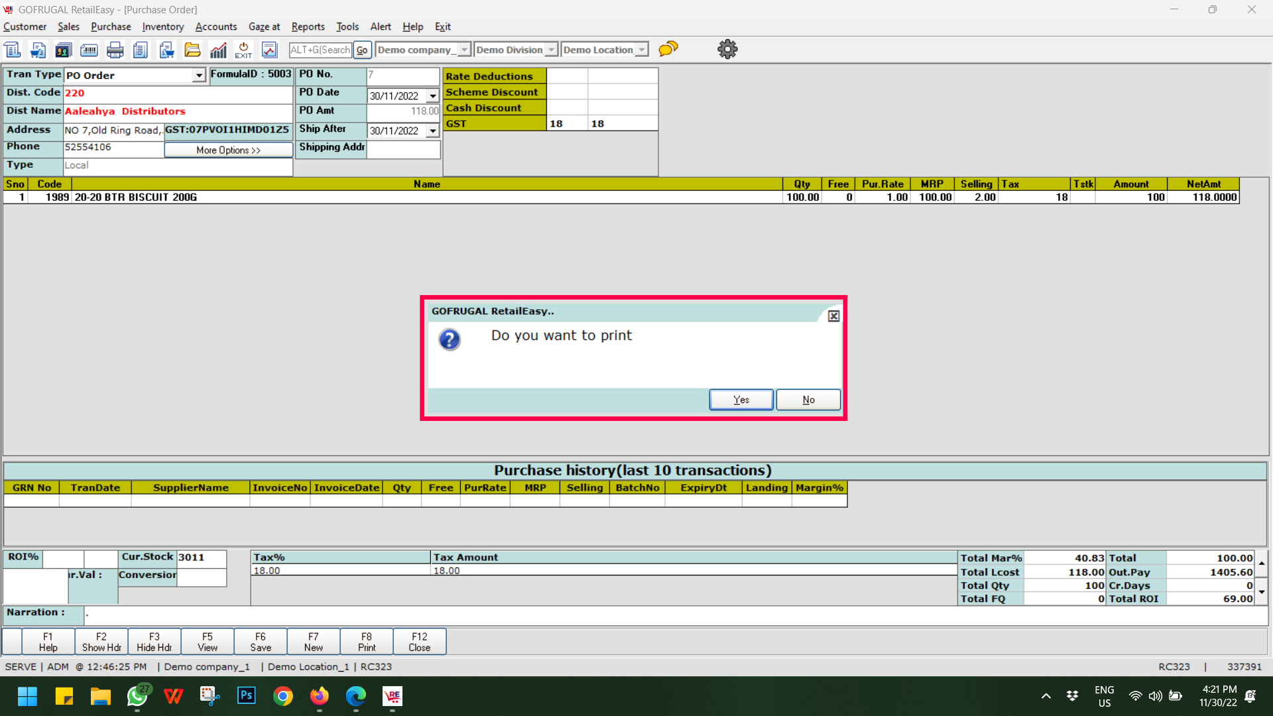Click No in print dialog
This screenshot has width=1273, height=716.
point(808,400)
